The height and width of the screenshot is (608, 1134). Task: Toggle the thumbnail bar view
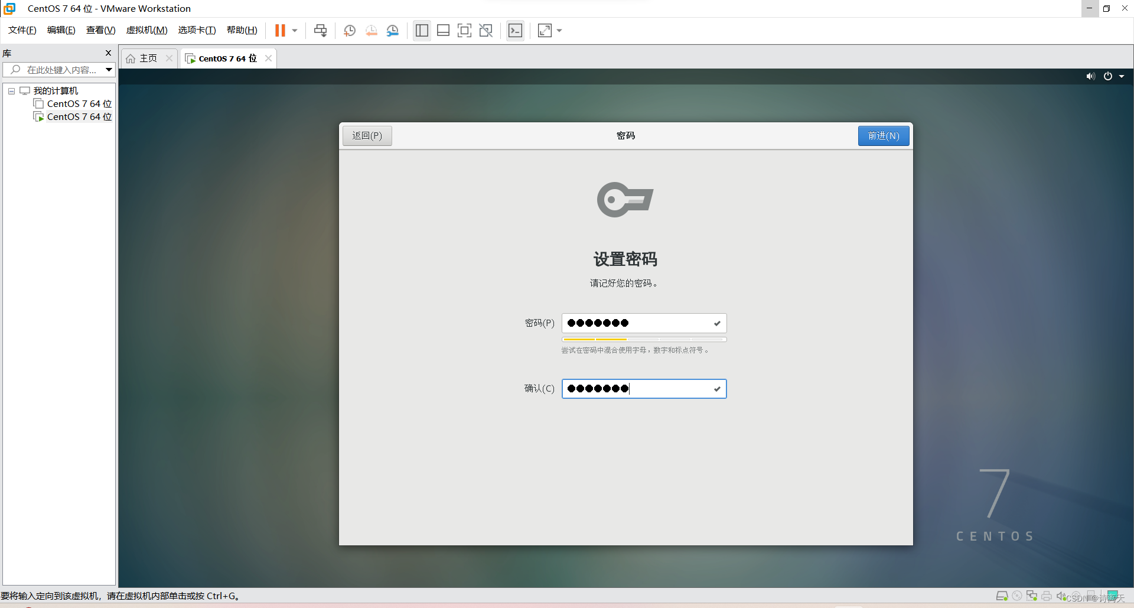tap(443, 30)
